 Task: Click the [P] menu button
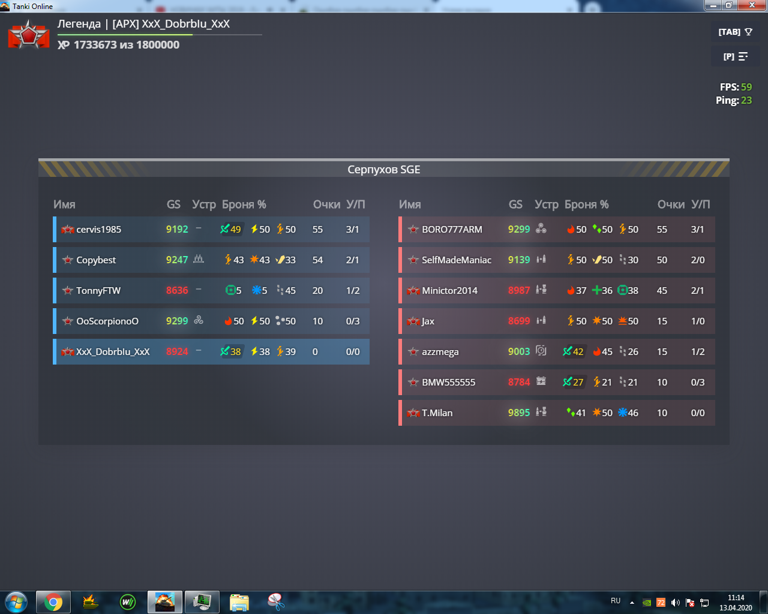[736, 56]
